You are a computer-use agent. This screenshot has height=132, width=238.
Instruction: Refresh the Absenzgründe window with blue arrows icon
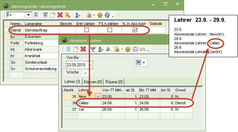107,15
